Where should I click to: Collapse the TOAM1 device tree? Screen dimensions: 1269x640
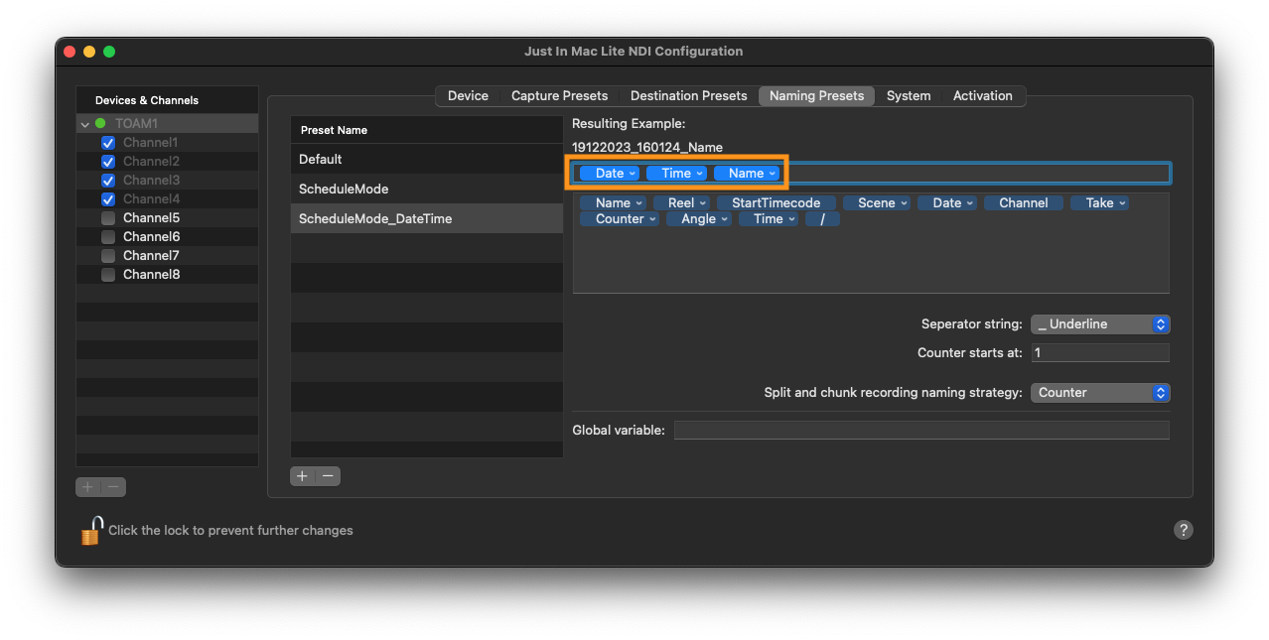pos(85,124)
